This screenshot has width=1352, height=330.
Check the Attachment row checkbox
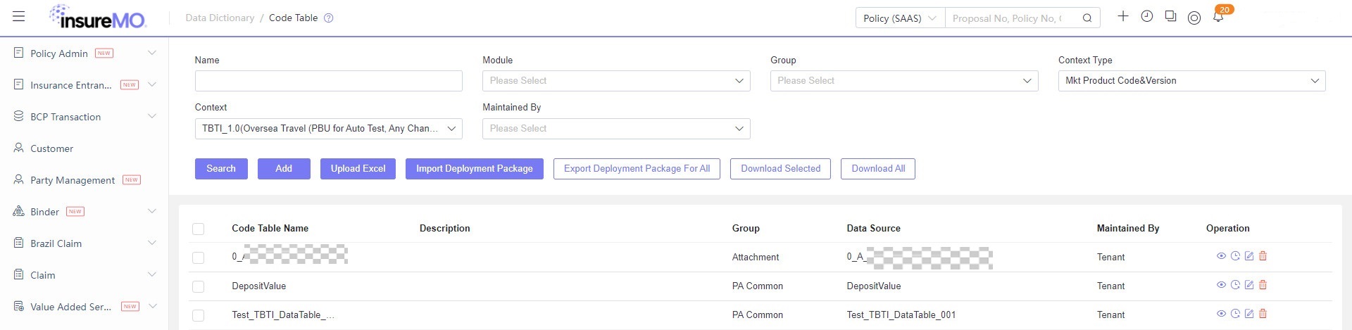pyautogui.click(x=199, y=258)
